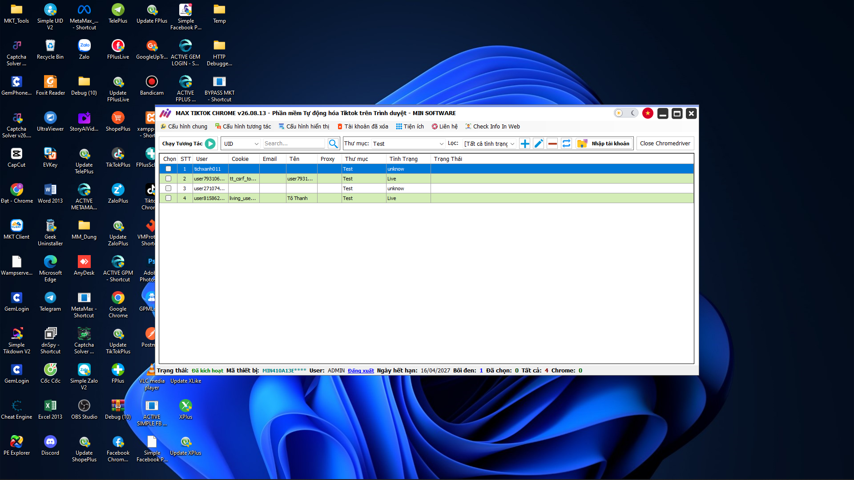Open Foxit Reader desktop icon
The width and height of the screenshot is (854, 480).
50,86
